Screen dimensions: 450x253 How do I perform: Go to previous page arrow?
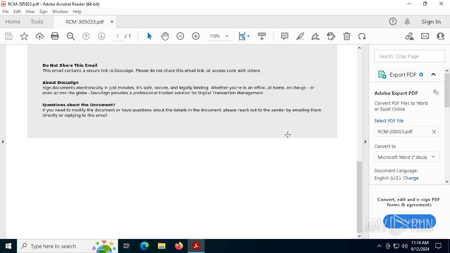point(86,36)
